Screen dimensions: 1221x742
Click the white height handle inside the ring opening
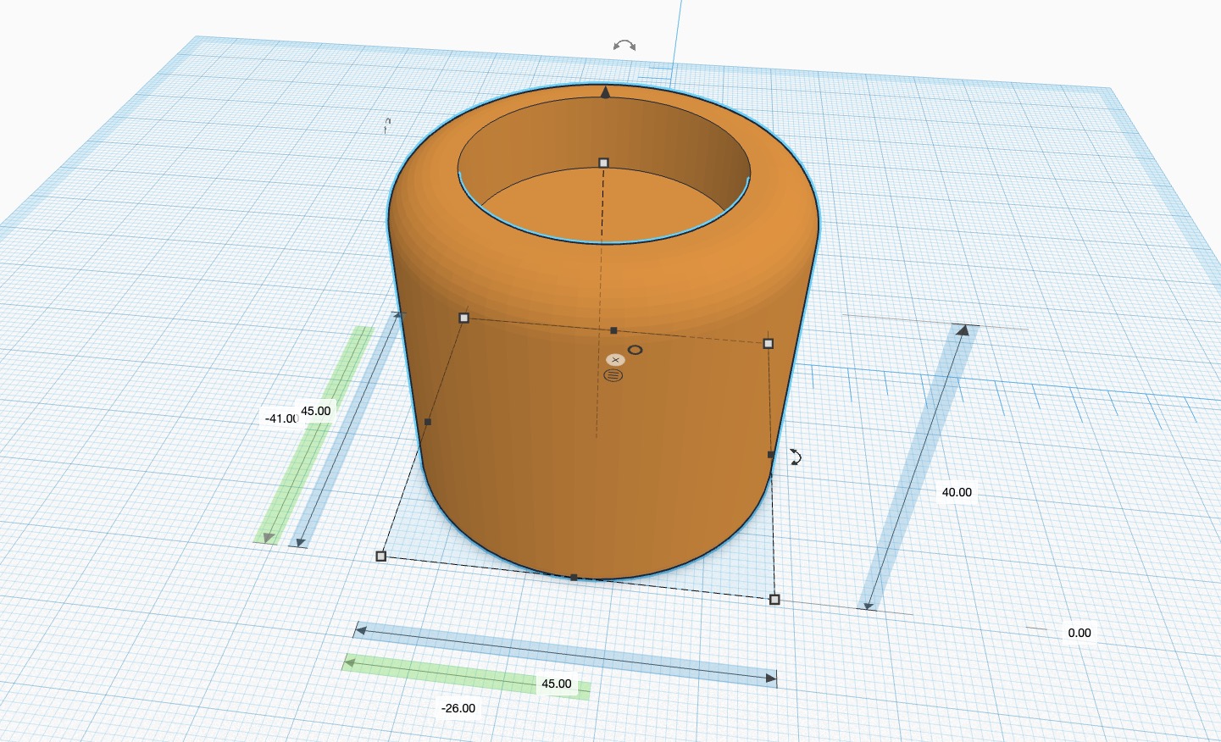[x=604, y=163]
